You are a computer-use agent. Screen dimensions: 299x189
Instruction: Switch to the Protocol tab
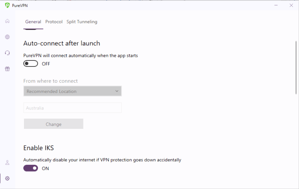(x=54, y=22)
